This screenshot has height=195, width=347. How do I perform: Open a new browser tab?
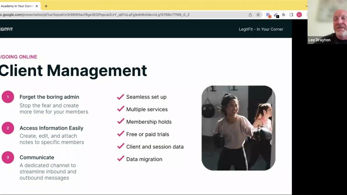point(46,6)
